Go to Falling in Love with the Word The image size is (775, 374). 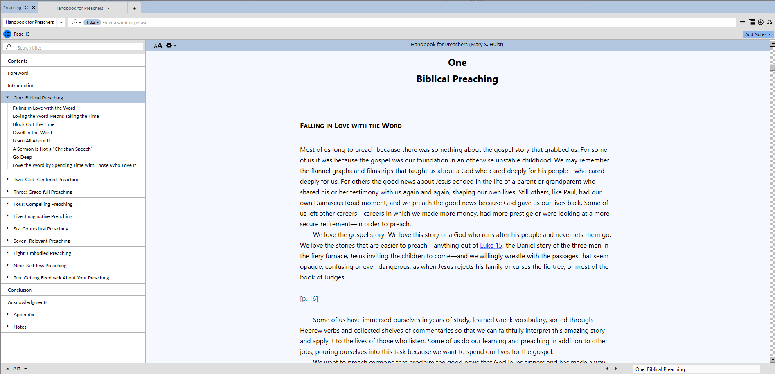point(44,108)
